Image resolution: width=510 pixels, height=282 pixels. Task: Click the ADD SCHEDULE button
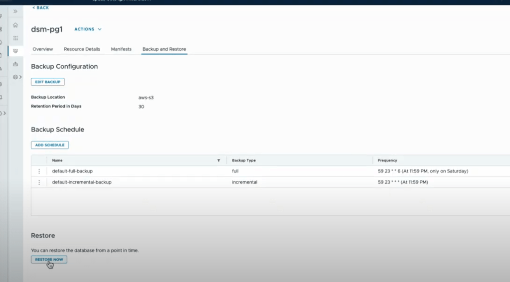50,145
